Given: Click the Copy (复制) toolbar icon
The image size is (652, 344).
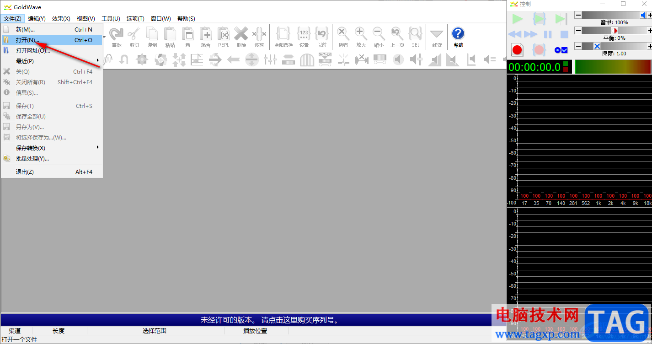Looking at the screenshot, I should (152, 33).
